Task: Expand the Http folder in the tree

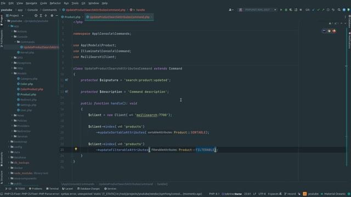Action: point(12,68)
